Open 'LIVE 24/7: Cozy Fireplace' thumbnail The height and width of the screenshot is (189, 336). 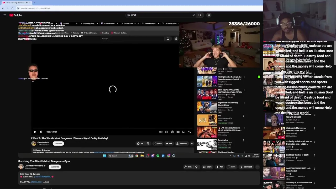(207, 132)
